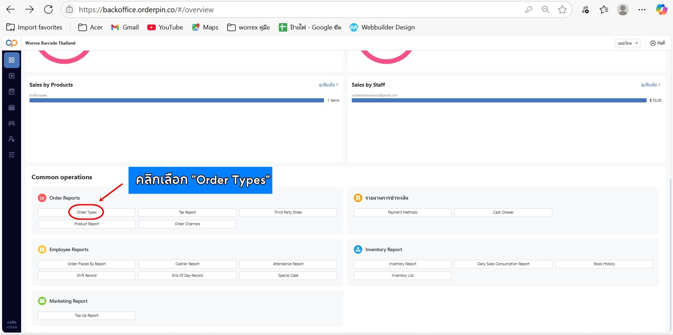Open the ป้ายไฟ Google Sheets bookmark
The height and width of the screenshot is (335, 673).
(x=310, y=27)
